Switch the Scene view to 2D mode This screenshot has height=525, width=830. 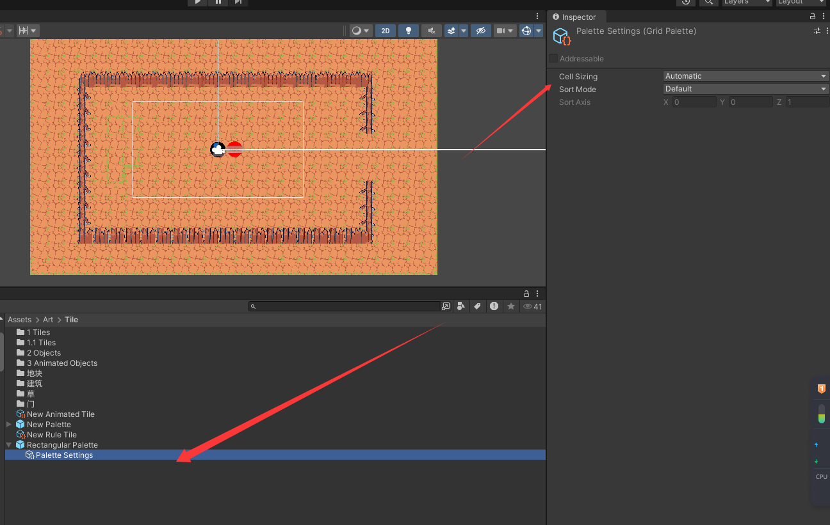tap(386, 30)
